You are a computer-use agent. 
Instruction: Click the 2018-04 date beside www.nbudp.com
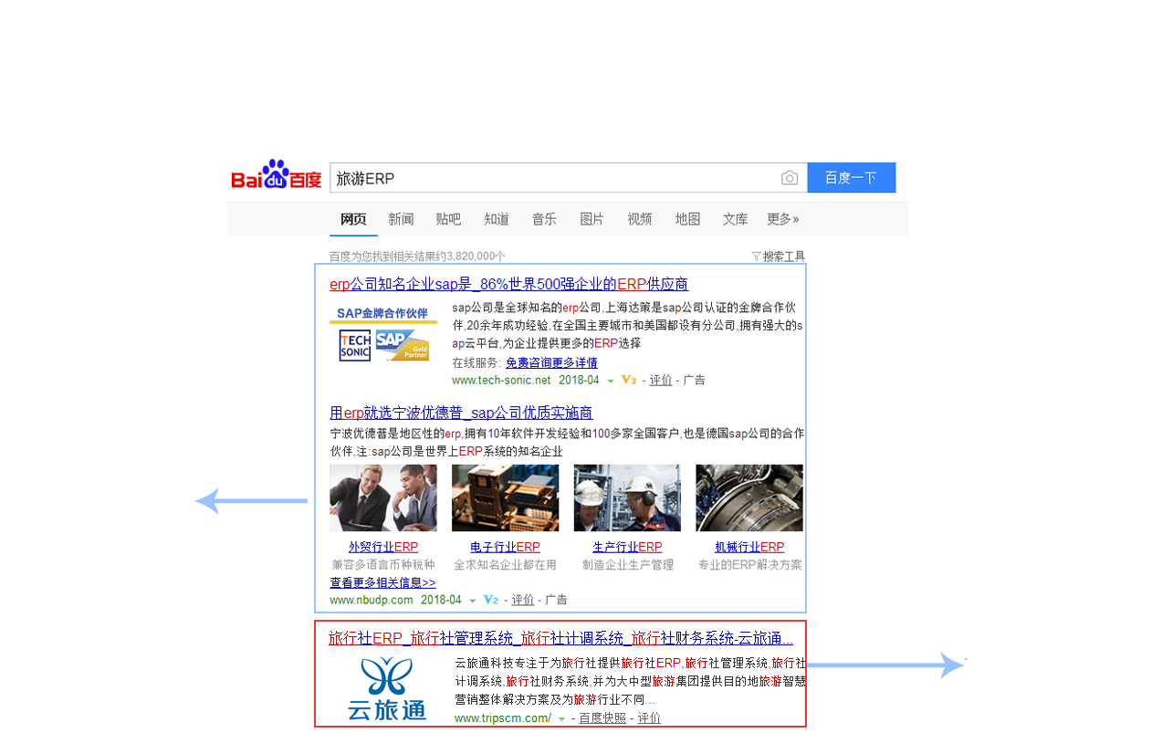click(x=441, y=600)
